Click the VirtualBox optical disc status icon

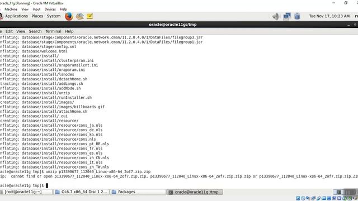coord(303,198)
